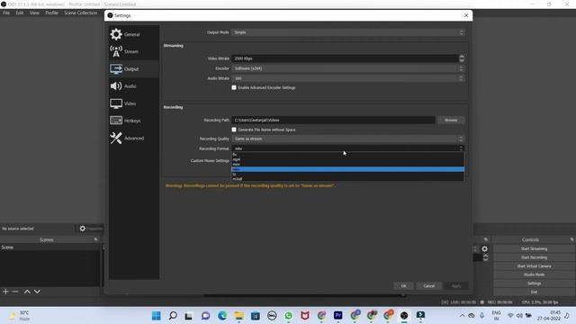
Task: Click Start Recording in Controls
Action: pos(534,257)
